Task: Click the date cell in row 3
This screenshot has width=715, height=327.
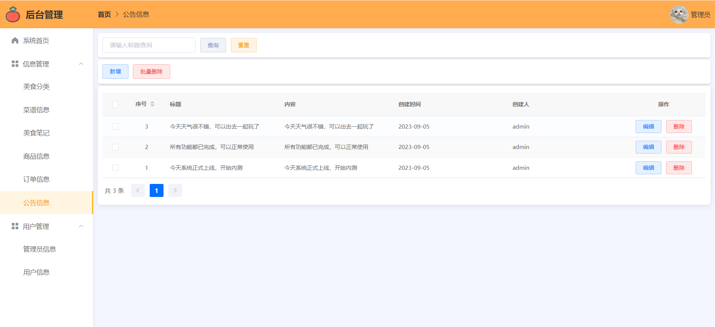Action: point(414,127)
